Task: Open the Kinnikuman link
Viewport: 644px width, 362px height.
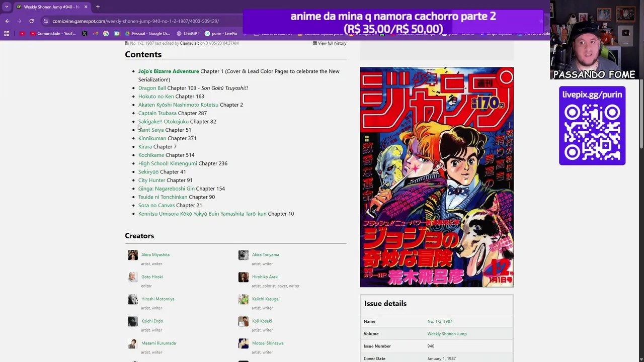Action: pos(152,138)
